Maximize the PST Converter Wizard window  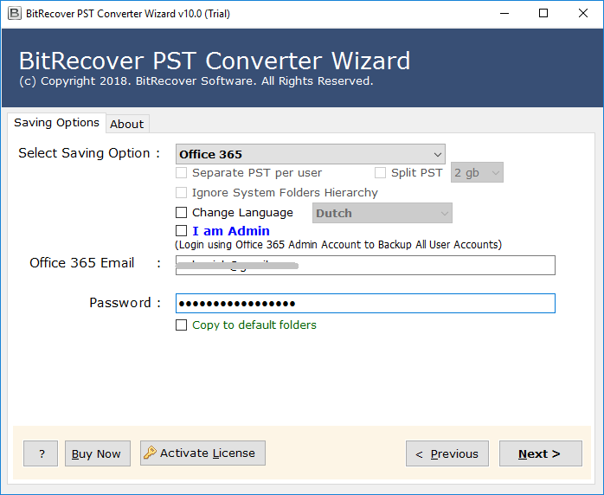click(x=543, y=14)
